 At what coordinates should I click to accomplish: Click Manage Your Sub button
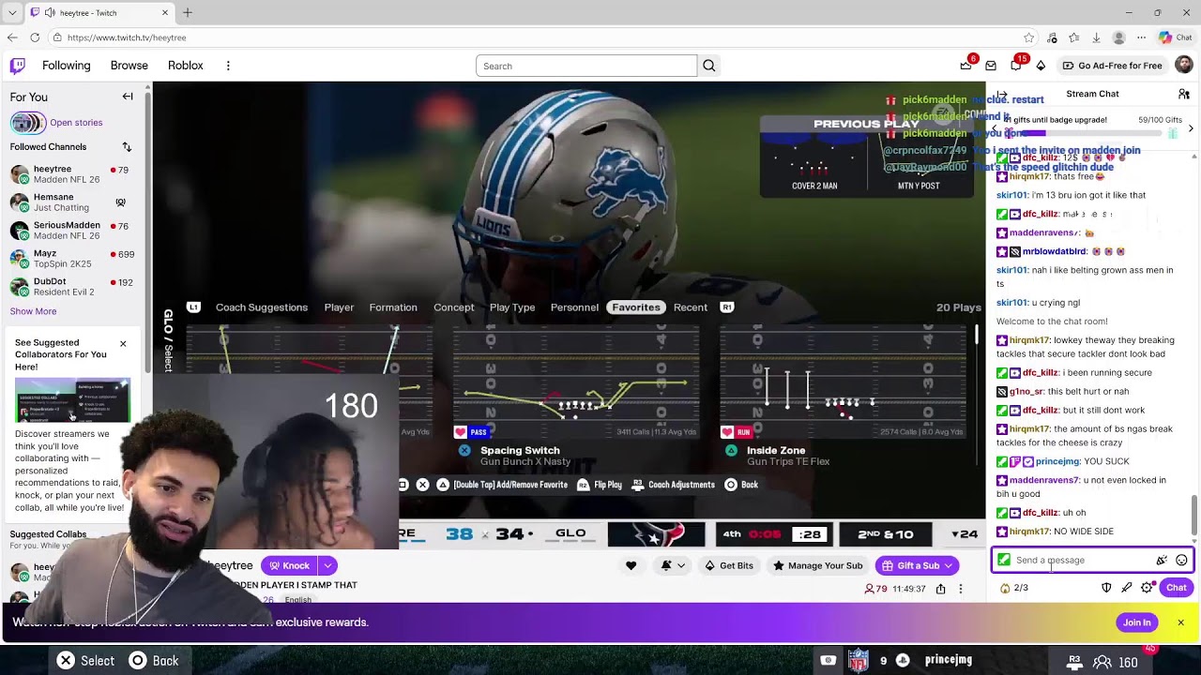[817, 565]
